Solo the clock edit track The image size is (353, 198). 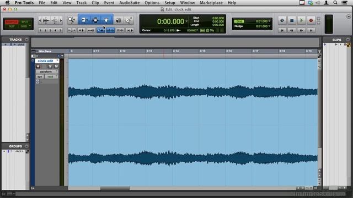point(50,66)
